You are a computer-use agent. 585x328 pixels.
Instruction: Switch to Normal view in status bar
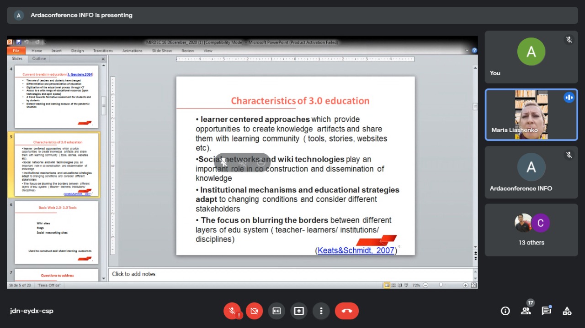tap(387, 285)
